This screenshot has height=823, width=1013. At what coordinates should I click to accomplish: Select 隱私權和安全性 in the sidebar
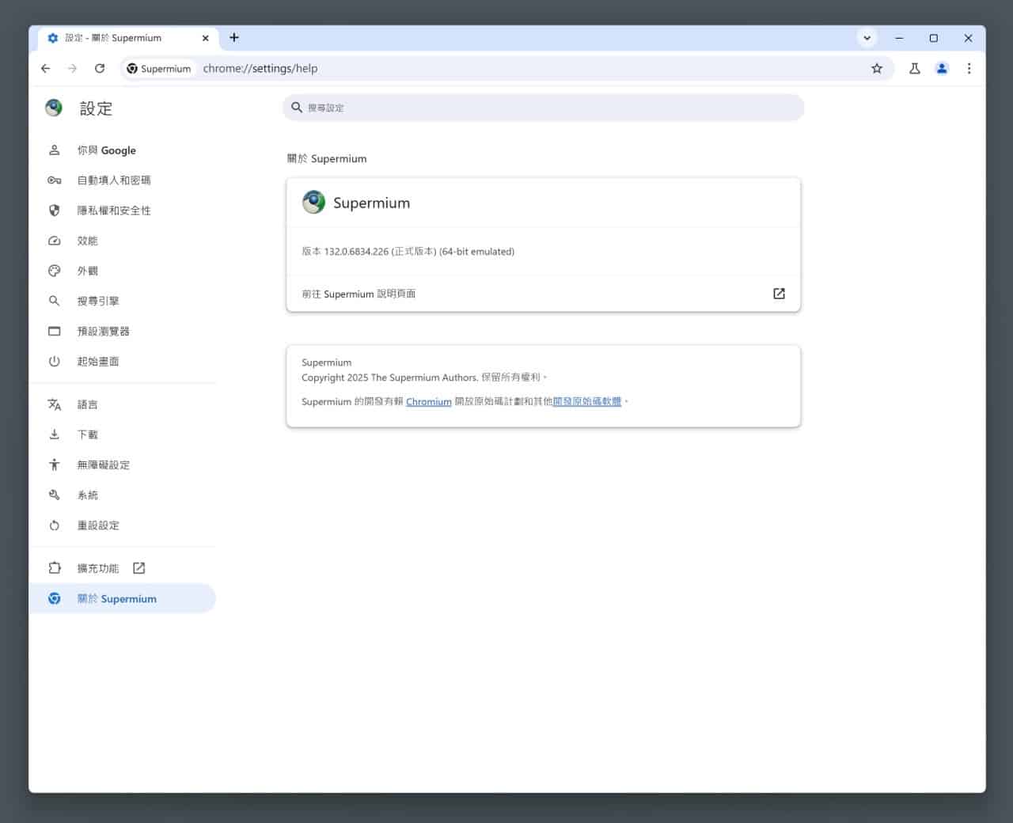[x=113, y=210]
